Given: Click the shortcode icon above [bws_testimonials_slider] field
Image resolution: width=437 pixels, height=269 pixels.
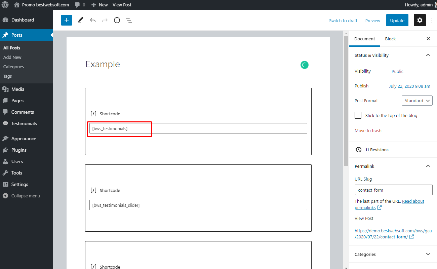Looking at the screenshot, I should pyautogui.click(x=93, y=190).
